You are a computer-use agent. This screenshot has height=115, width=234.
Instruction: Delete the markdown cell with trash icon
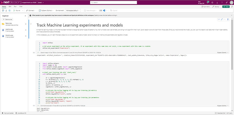(228, 19)
